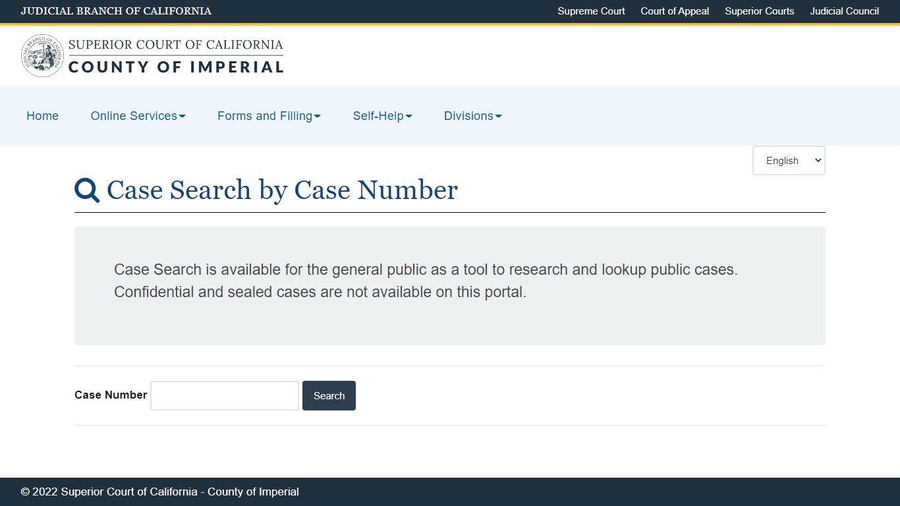Open the Judicial Council link
The width and height of the screenshot is (900, 506).
click(x=845, y=11)
